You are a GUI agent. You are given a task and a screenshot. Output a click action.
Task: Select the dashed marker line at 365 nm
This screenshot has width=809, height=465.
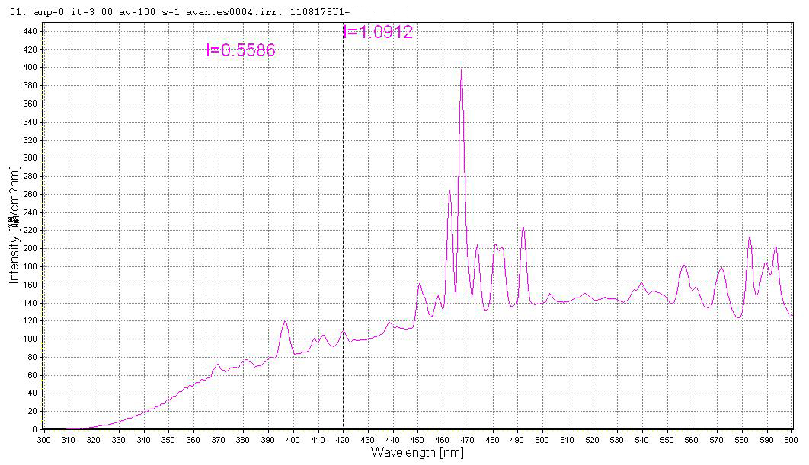click(x=206, y=225)
